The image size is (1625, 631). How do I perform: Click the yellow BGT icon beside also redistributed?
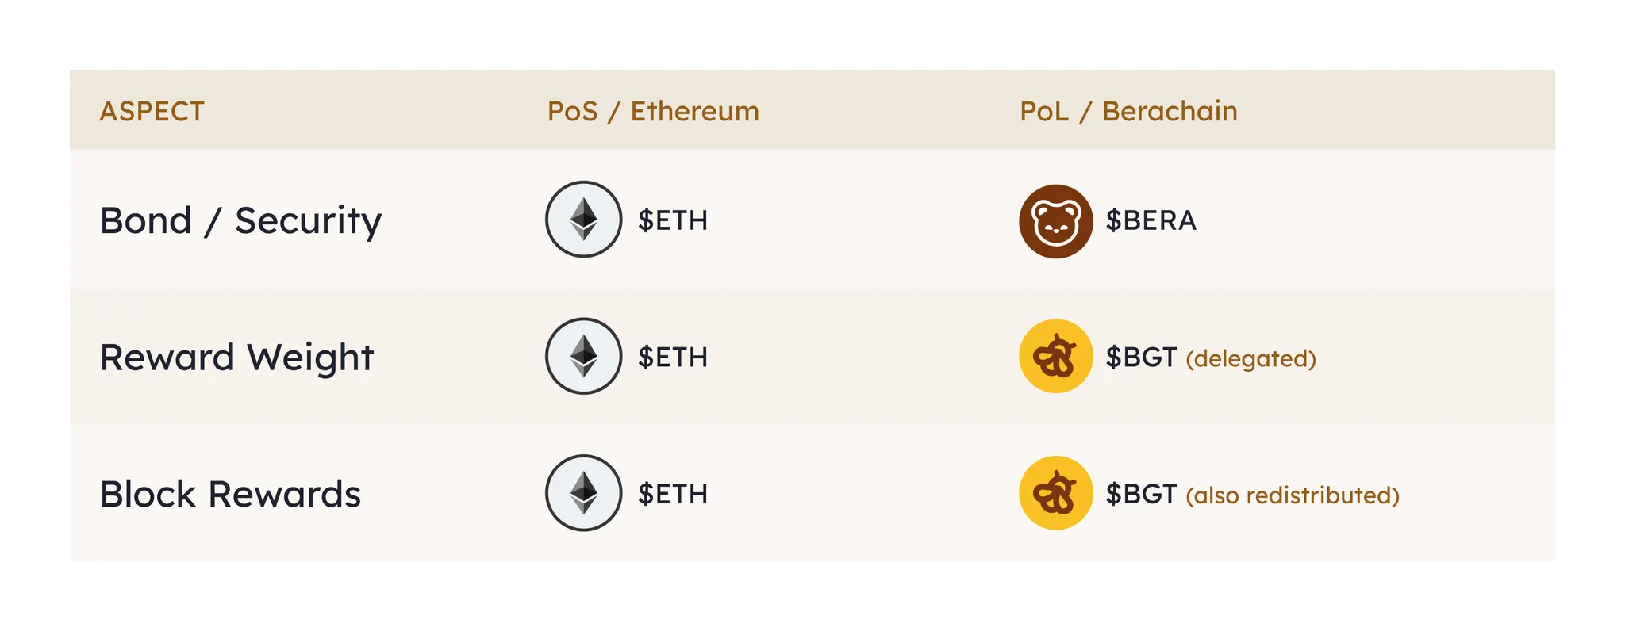tap(1056, 493)
